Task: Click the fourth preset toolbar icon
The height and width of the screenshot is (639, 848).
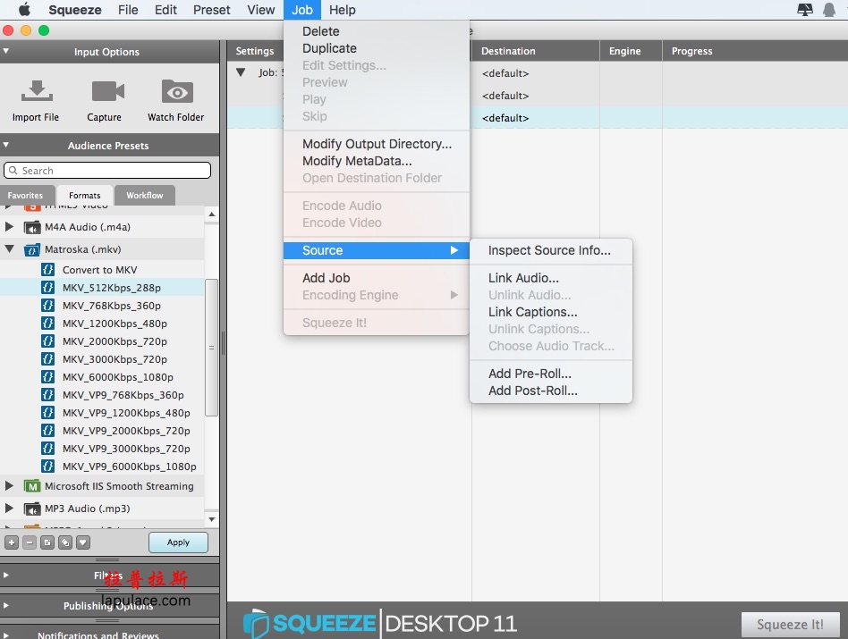Action: point(65,542)
